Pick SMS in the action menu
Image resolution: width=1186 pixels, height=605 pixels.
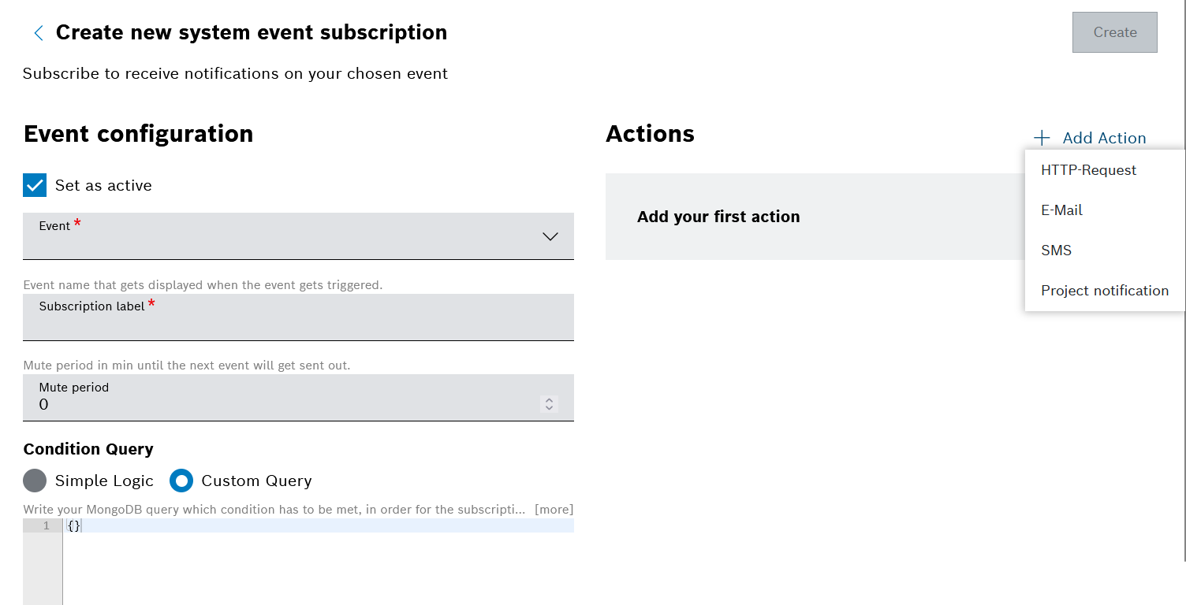1056,251
